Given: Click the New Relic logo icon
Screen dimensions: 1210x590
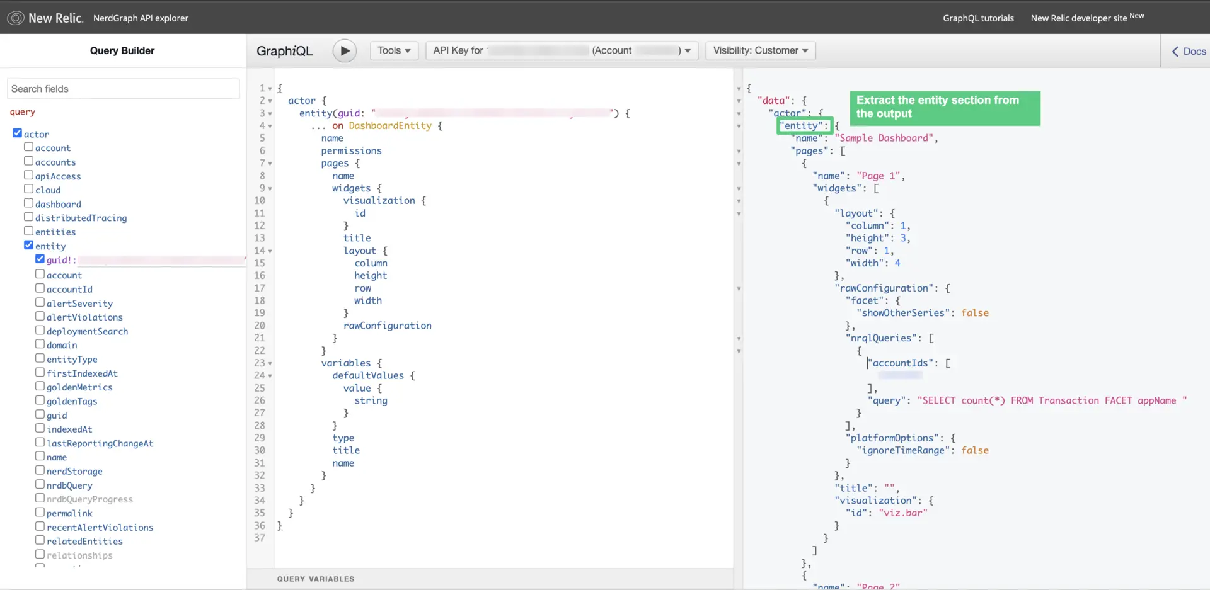Looking at the screenshot, I should tap(16, 18).
